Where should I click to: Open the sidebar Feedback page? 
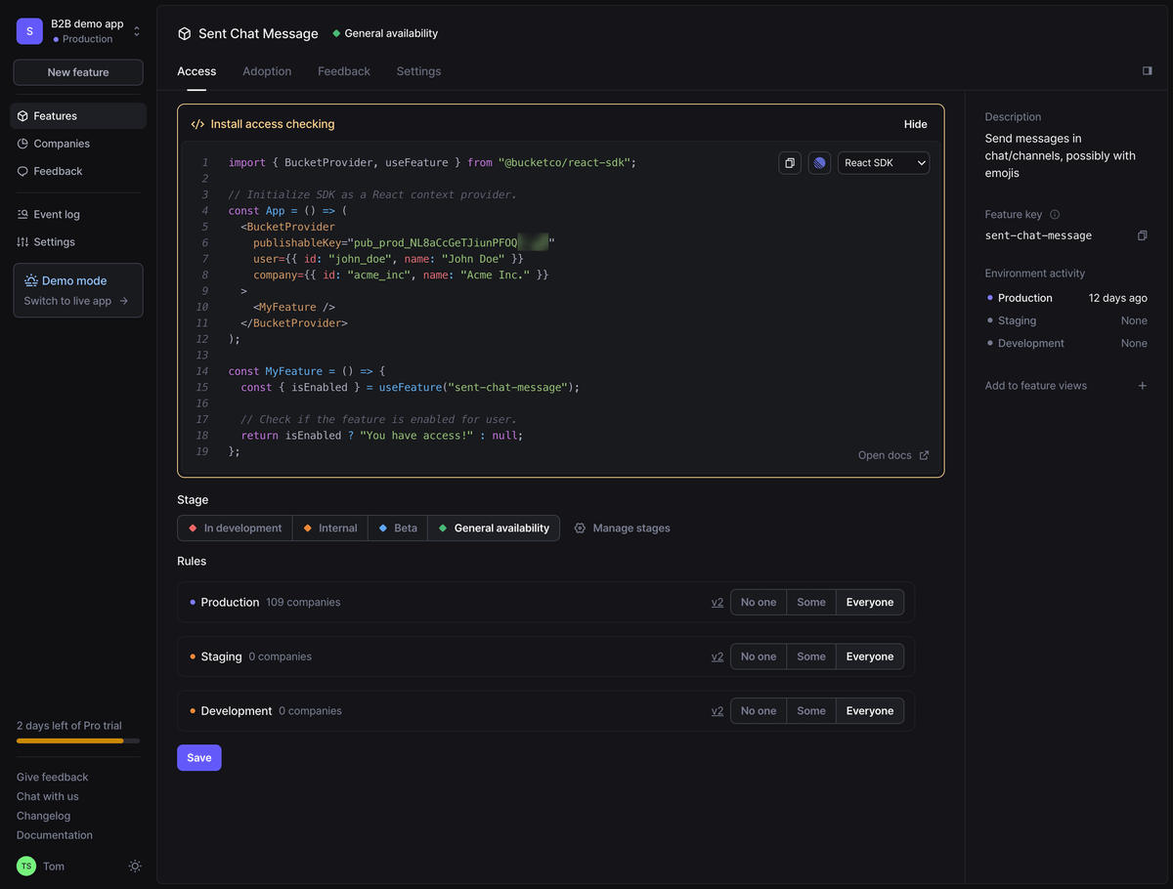coord(78,171)
